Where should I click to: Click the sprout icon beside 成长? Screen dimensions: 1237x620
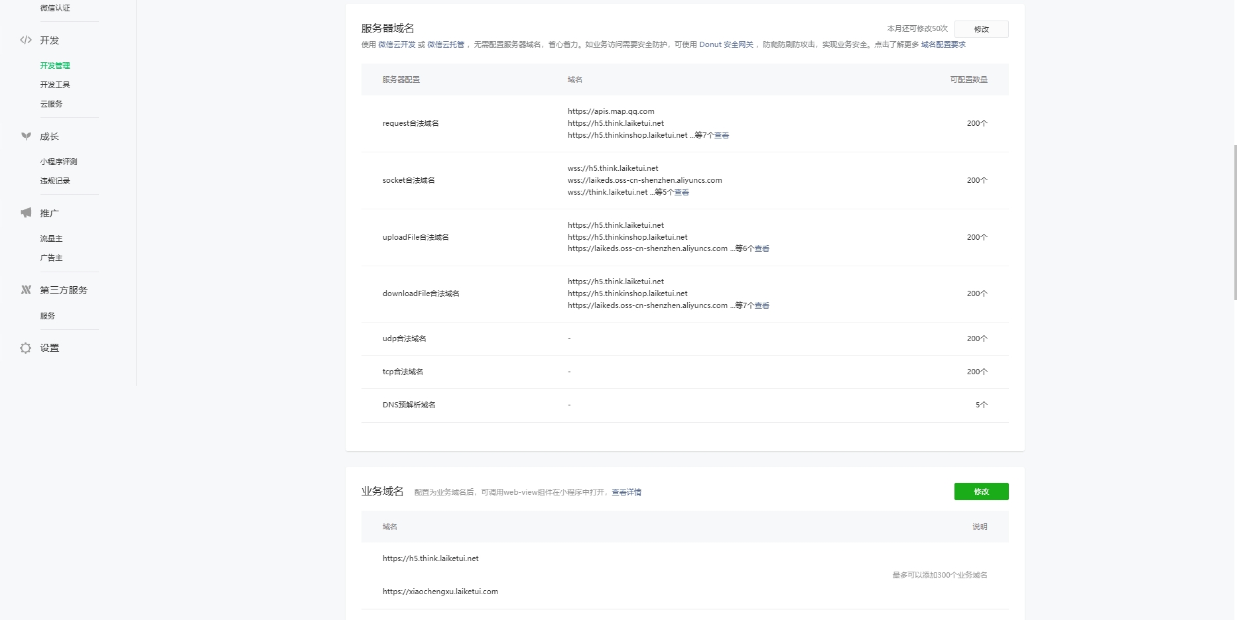click(x=26, y=136)
